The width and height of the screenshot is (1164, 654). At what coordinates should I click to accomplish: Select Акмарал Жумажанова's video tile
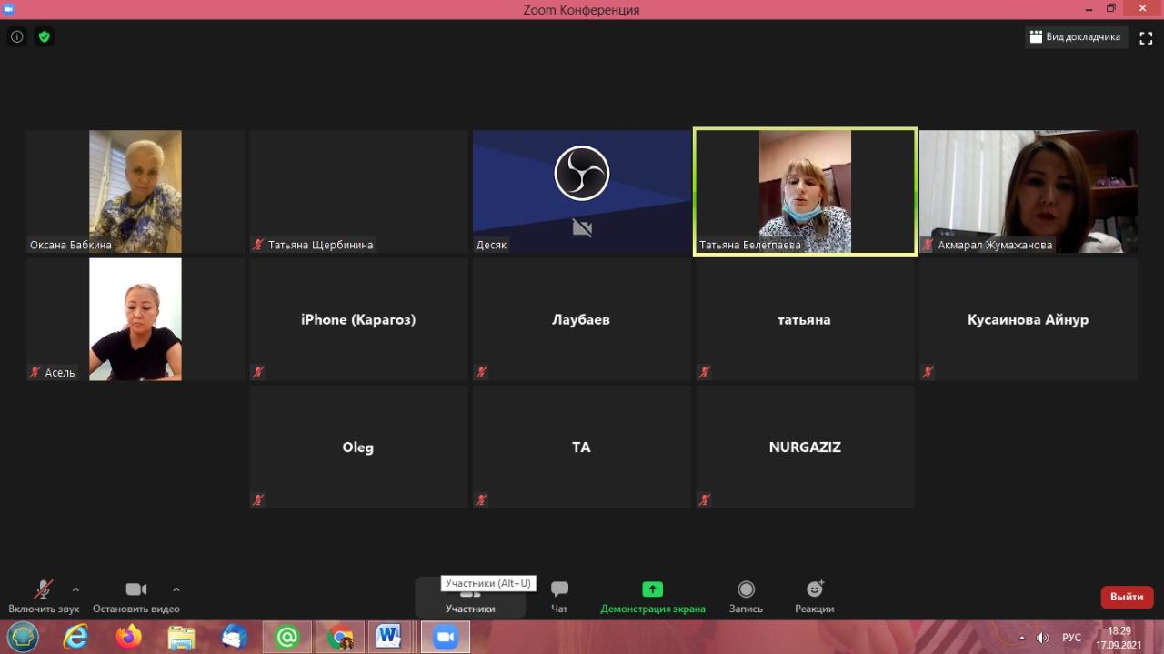[x=1029, y=191]
